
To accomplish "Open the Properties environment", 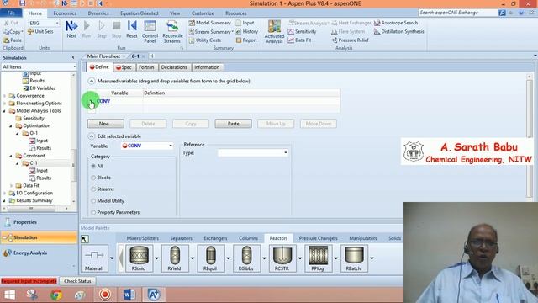I will click(40, 222).
